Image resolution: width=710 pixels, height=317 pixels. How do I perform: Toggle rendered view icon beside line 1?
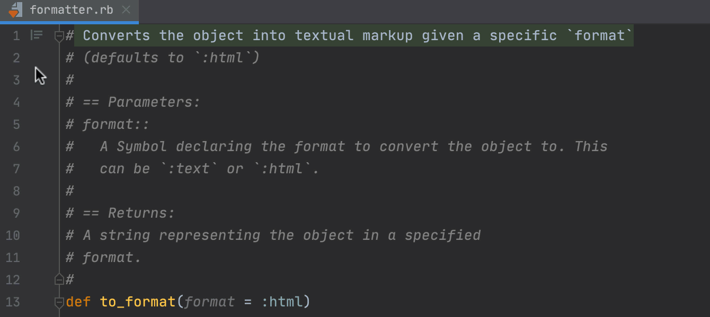(x=37, y=35)
